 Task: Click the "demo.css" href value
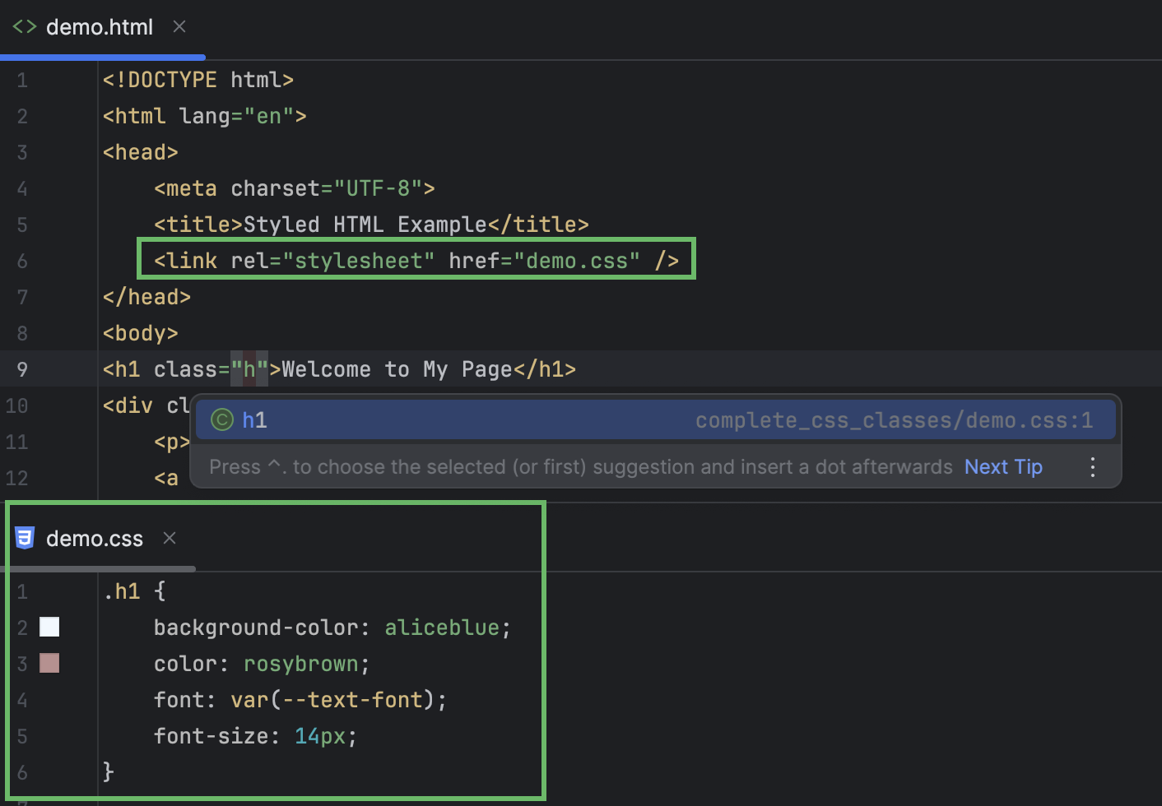coord(577,261)
